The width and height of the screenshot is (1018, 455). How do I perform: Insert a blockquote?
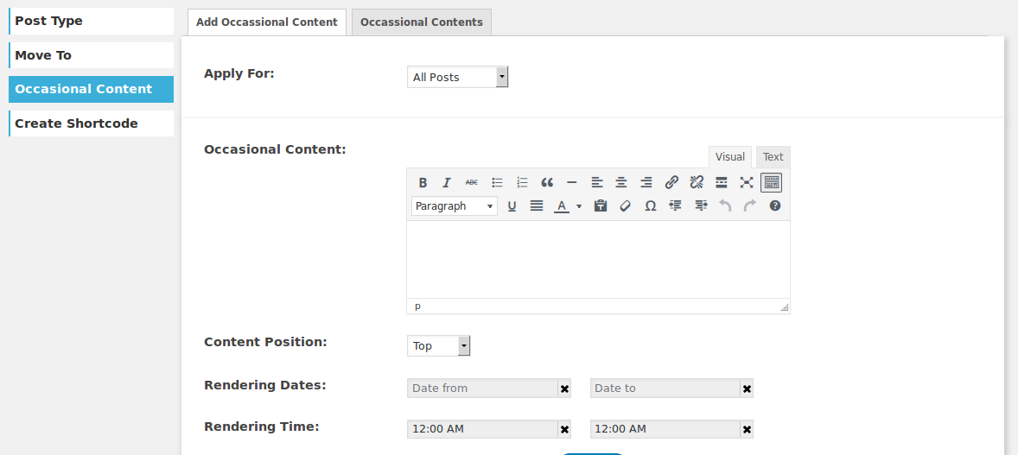click(x=547, y=182)
